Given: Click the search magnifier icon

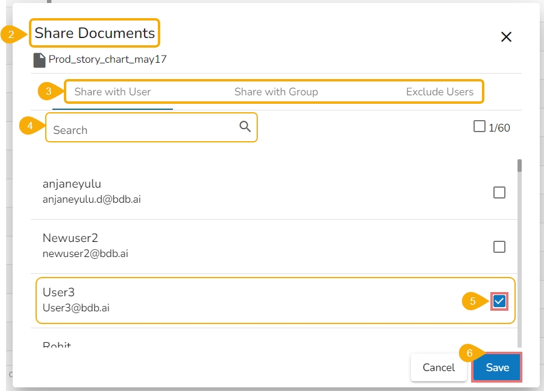Looking at the screenshot, I should point(245,126).
